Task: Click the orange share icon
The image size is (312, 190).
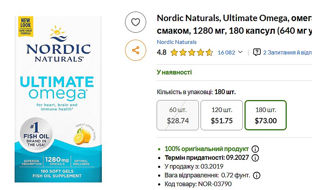Action: (x=135, y=50)
